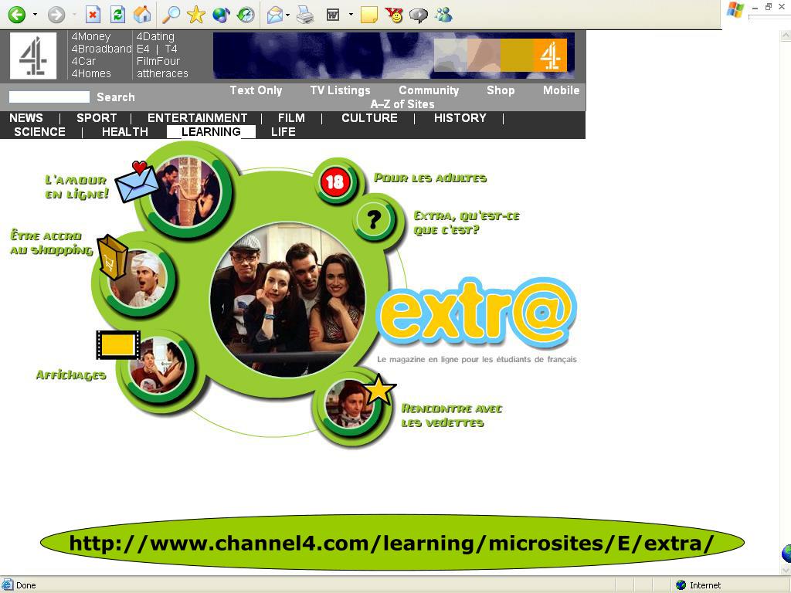791x593 pixels.
Task: Open the 4Dating link
Action: point(155,36)
